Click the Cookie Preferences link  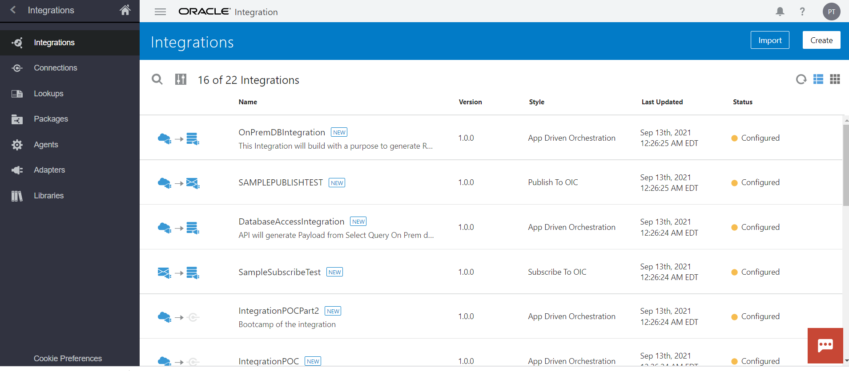point(68,359)
